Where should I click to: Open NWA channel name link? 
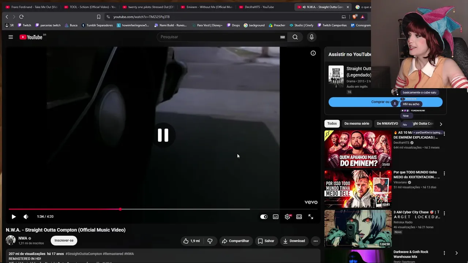pos(23,238)
